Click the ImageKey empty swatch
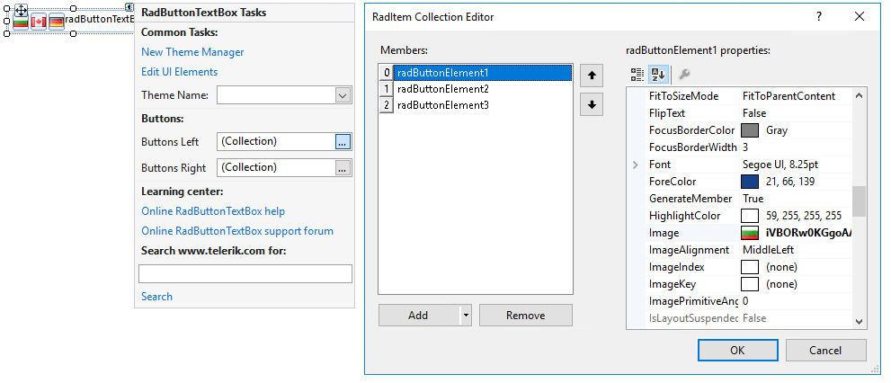Screen dimensions: 891x383 tap(750, 284)
